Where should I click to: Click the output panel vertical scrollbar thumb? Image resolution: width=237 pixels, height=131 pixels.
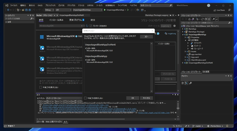178,106
